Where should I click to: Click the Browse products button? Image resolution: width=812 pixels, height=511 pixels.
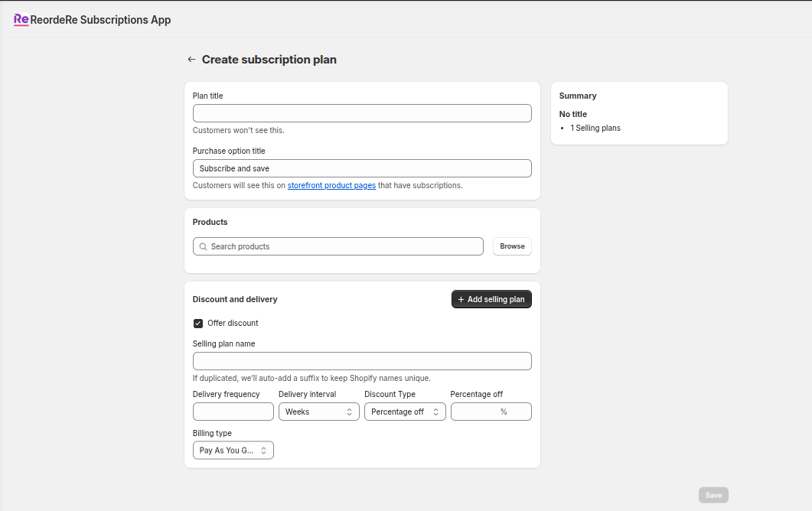512,246
